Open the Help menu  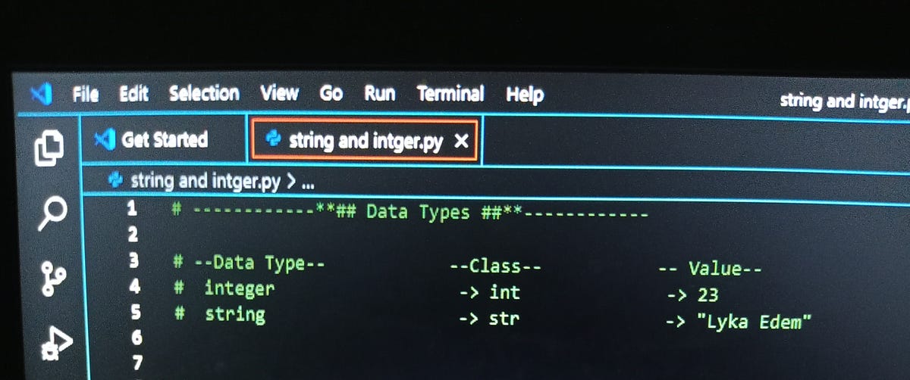click(525, 95)
